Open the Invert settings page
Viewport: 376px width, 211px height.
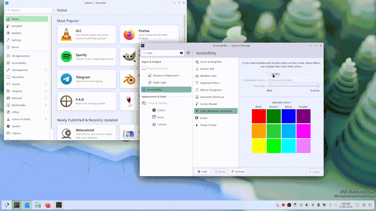216,118
